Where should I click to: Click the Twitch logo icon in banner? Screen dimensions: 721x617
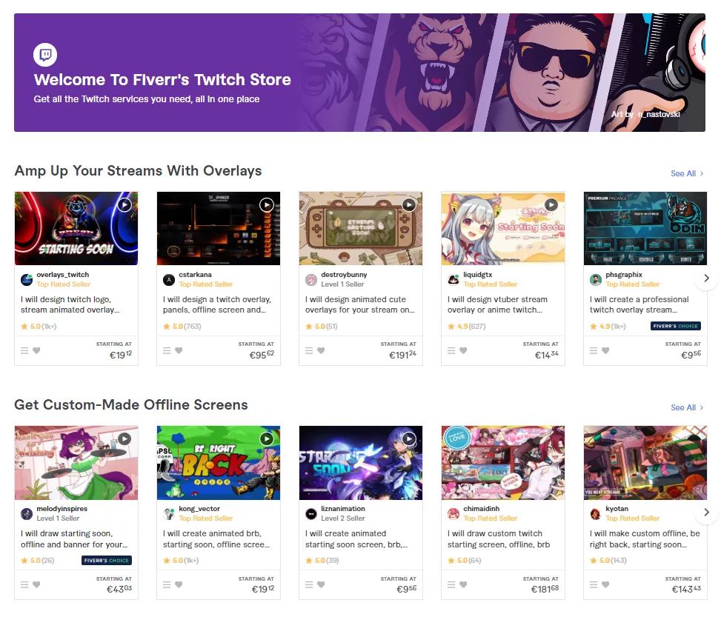tap(45, 55)
